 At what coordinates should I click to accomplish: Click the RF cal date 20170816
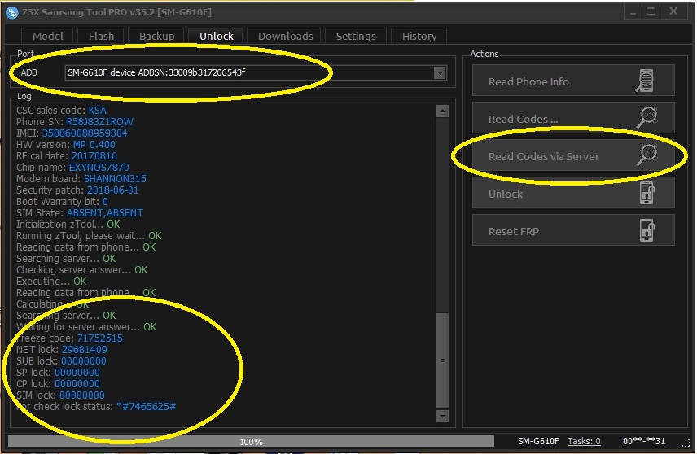pyautogui.click(x=94, y=156)
